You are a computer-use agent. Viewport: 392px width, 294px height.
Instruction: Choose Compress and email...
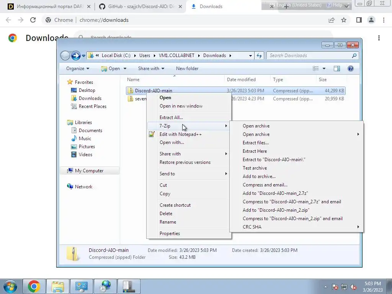(x=265, y=185)
